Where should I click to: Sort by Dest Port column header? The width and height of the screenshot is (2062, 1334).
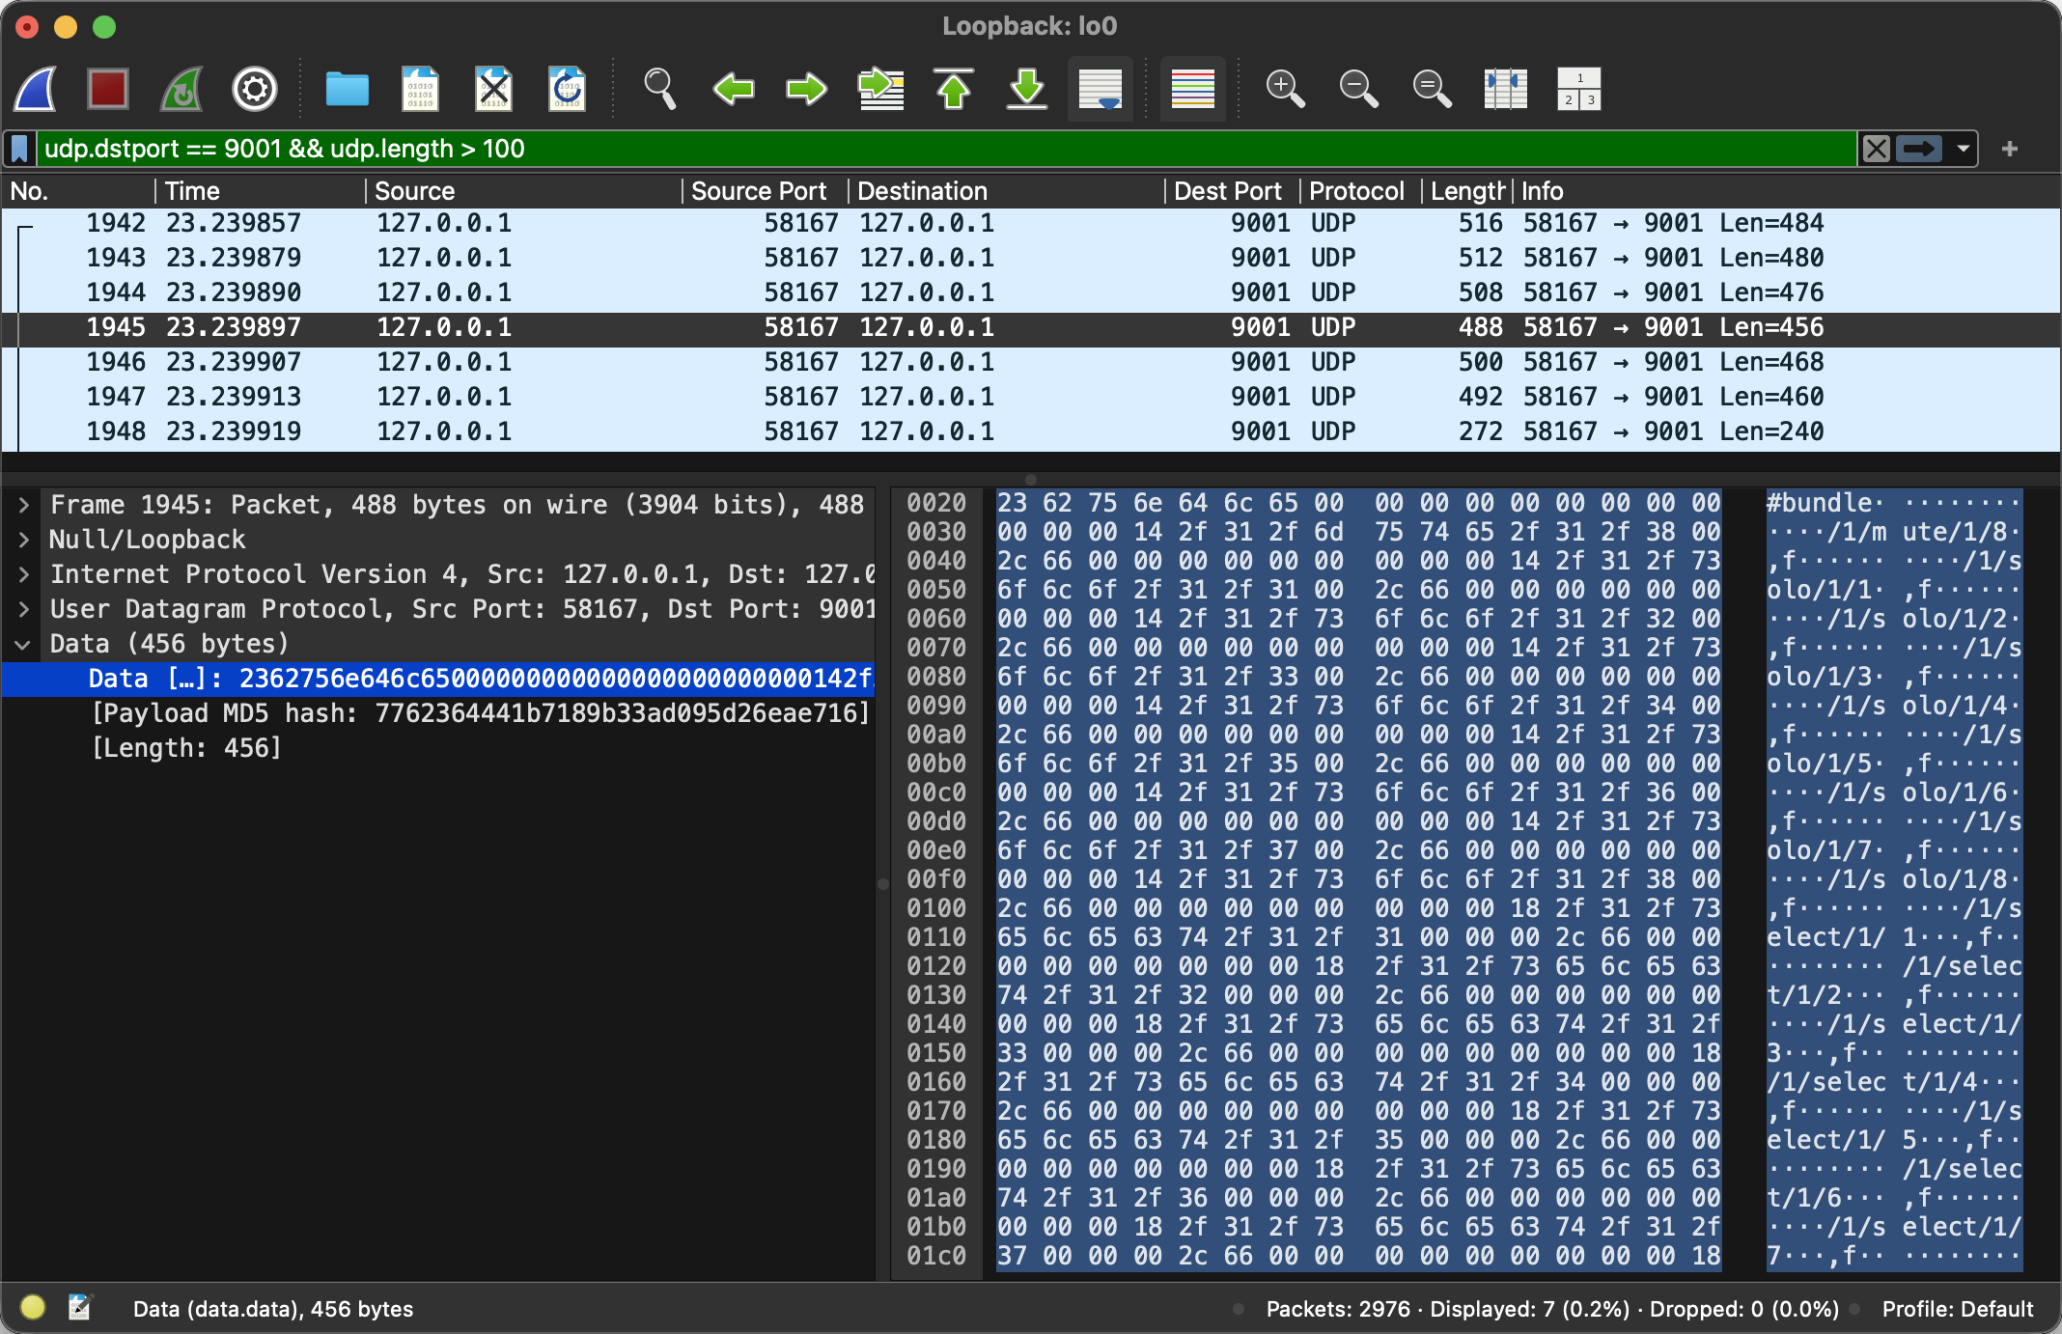(1231, 191)
